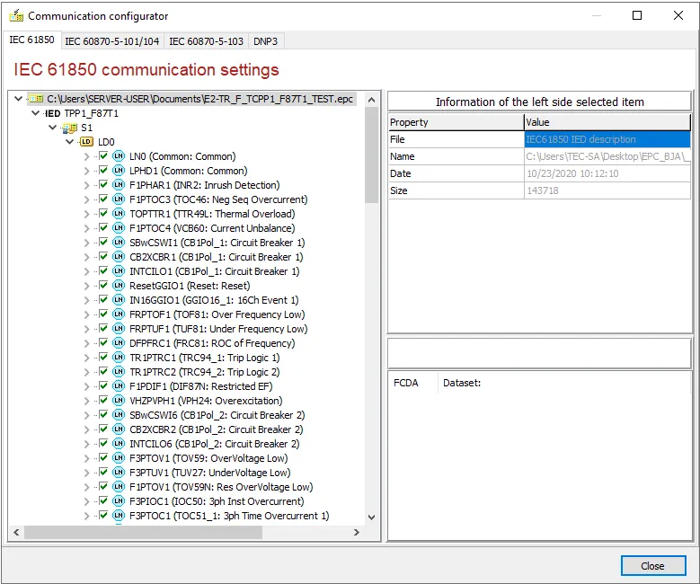Toggle the F3PTOV1 OverVoltage Low checkbox

(103, 458)
